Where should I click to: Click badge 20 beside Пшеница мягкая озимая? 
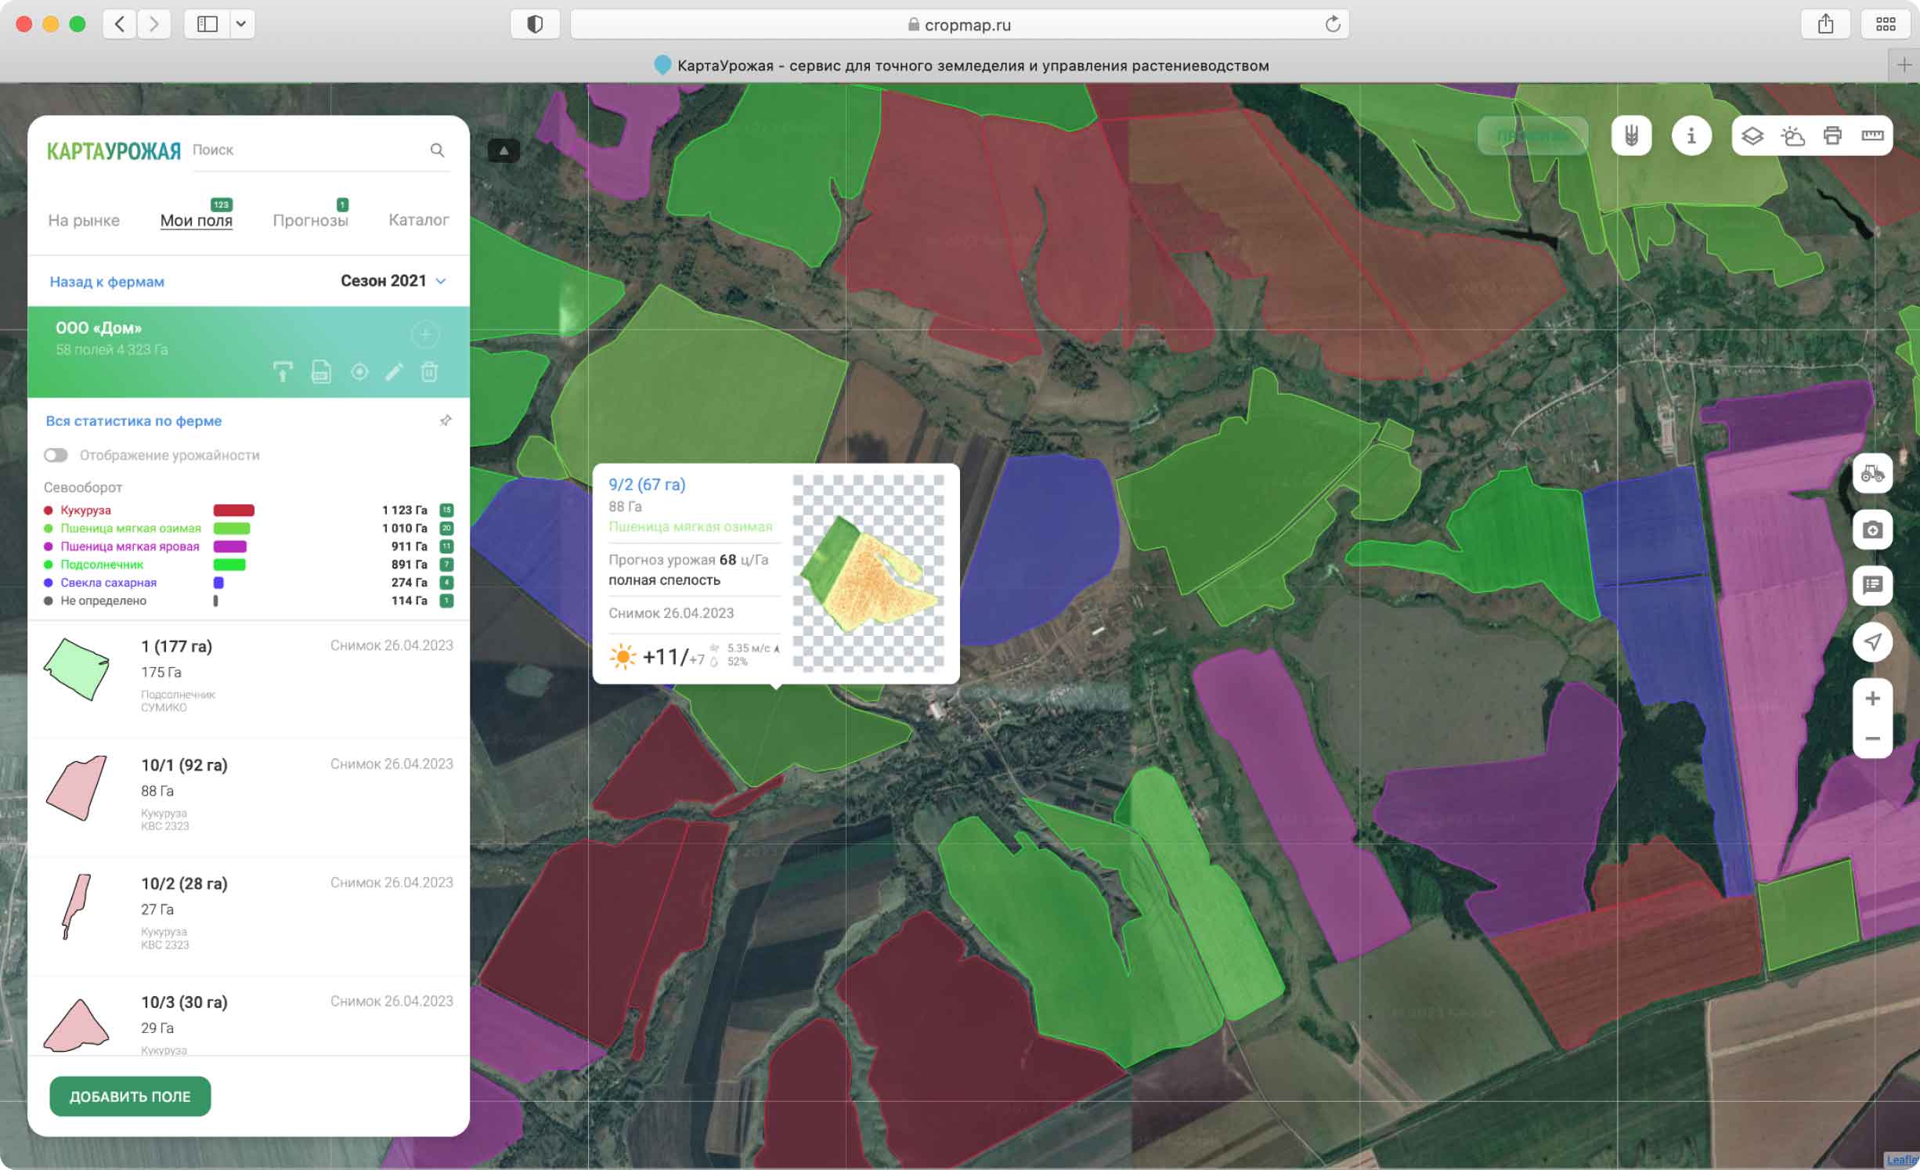point(446,528)
